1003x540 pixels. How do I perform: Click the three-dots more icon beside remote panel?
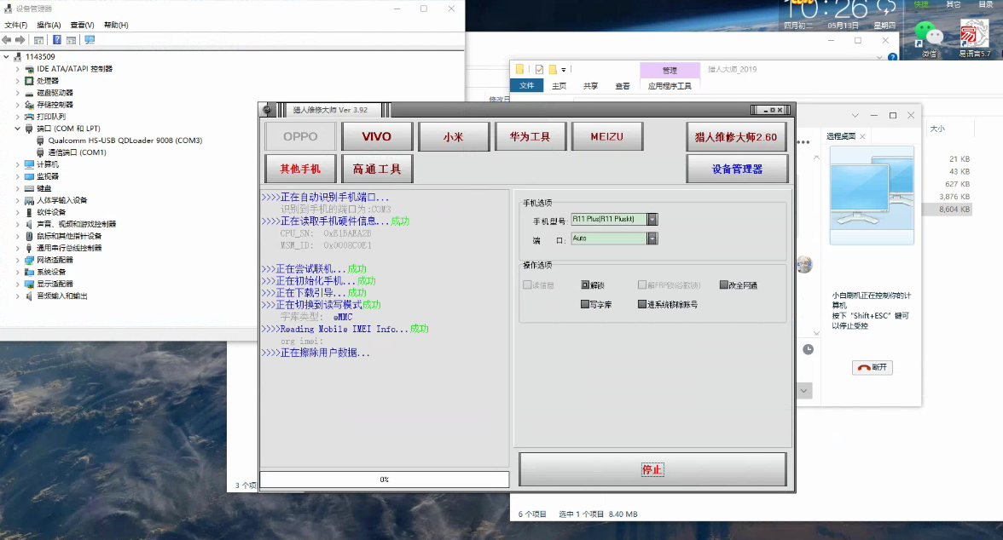click(x=803, y=142)
